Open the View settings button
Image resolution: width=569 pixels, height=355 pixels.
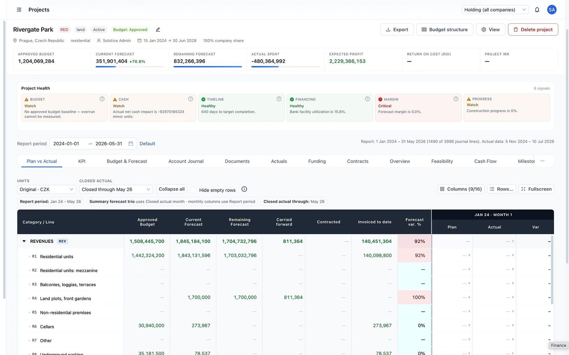click(490, 29)
